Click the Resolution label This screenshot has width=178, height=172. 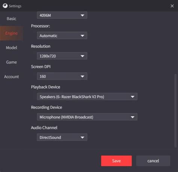[41, 46]
